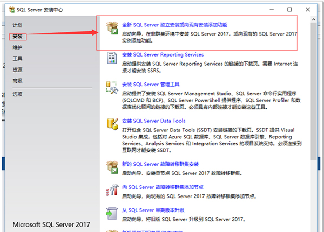Click the Microsoft SQL Server 2017 branding text

51,224
